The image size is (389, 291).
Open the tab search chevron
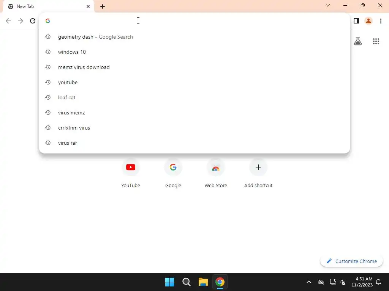pyautogui.click(x=328, y=5)
